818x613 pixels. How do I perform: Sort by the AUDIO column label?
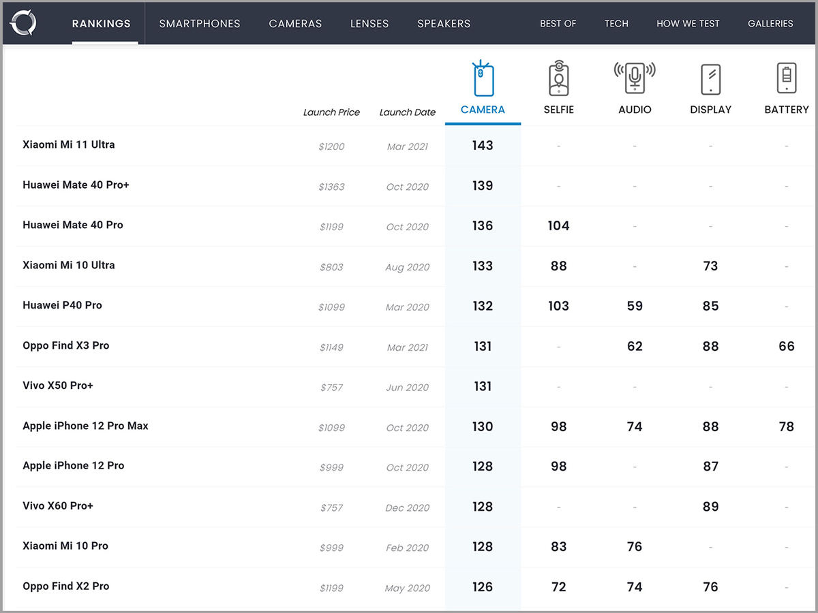[635, 110]
